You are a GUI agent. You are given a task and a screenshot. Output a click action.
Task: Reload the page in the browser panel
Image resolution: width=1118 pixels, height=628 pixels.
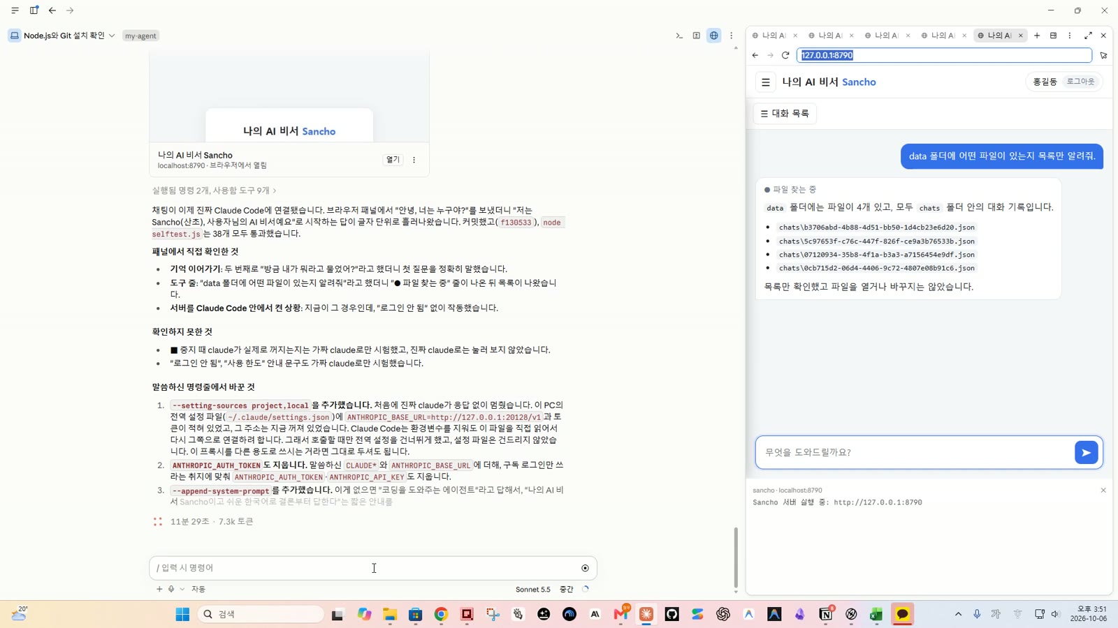click(785, 55)
